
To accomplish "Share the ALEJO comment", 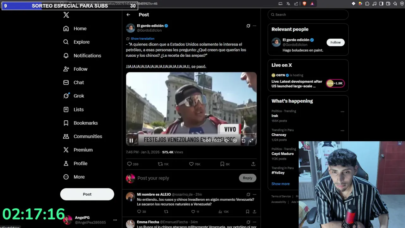I will click(x=254, y=212).
